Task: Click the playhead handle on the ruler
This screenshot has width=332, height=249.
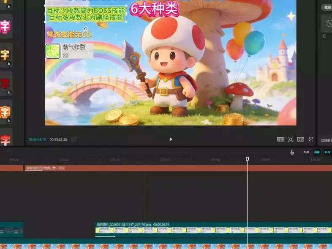Action: [x=247, y=159]
